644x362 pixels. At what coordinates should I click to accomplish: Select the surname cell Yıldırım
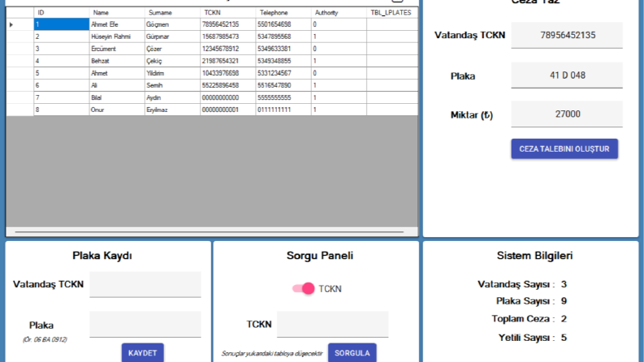tap(172, 74)
